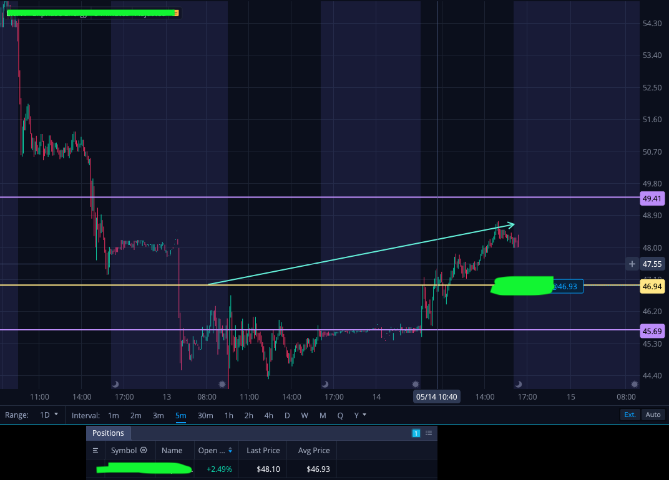Click the 47.55 crosshair price tag

(x=652, y=264)
